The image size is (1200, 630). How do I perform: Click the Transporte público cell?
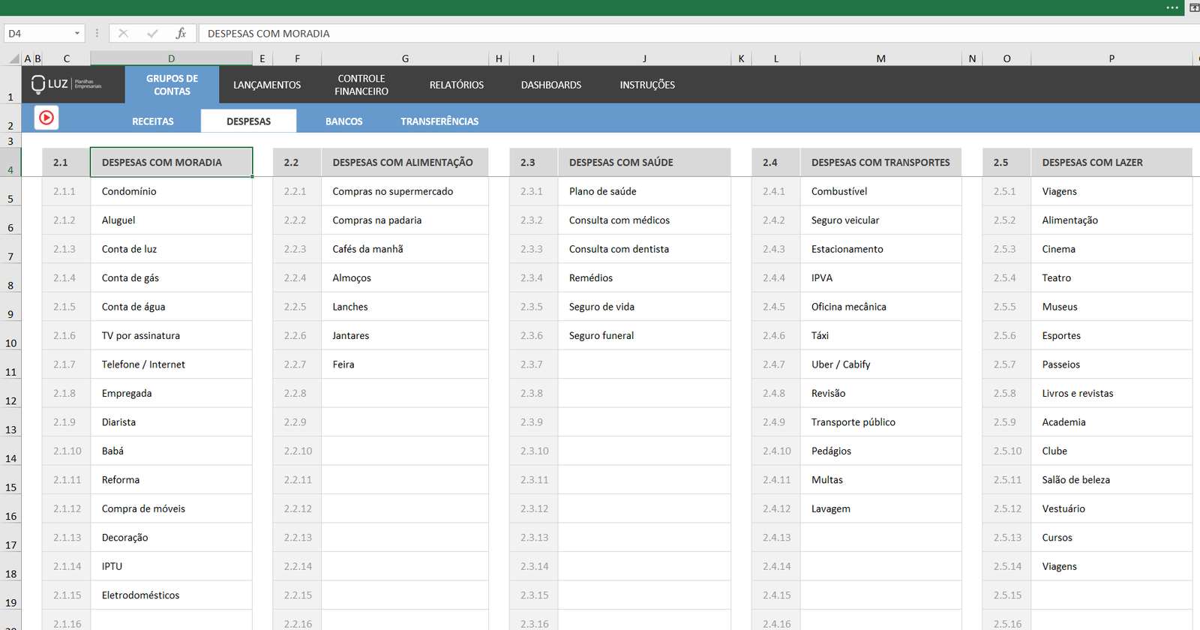click(x=880, y=422)
